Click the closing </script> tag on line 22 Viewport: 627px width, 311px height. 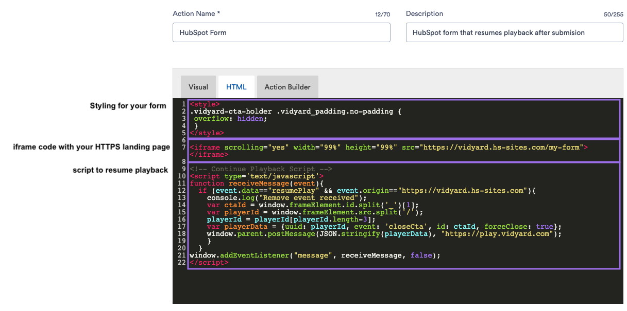pyautogui.click(x=209, y=263)
